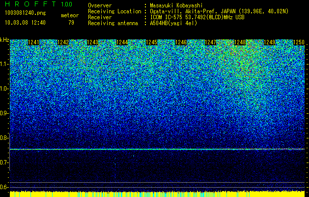This screenshot has height=197, width=309.
Task: Click the observer name Masayuki Kobayashi
Action: (x=176, y=5)
